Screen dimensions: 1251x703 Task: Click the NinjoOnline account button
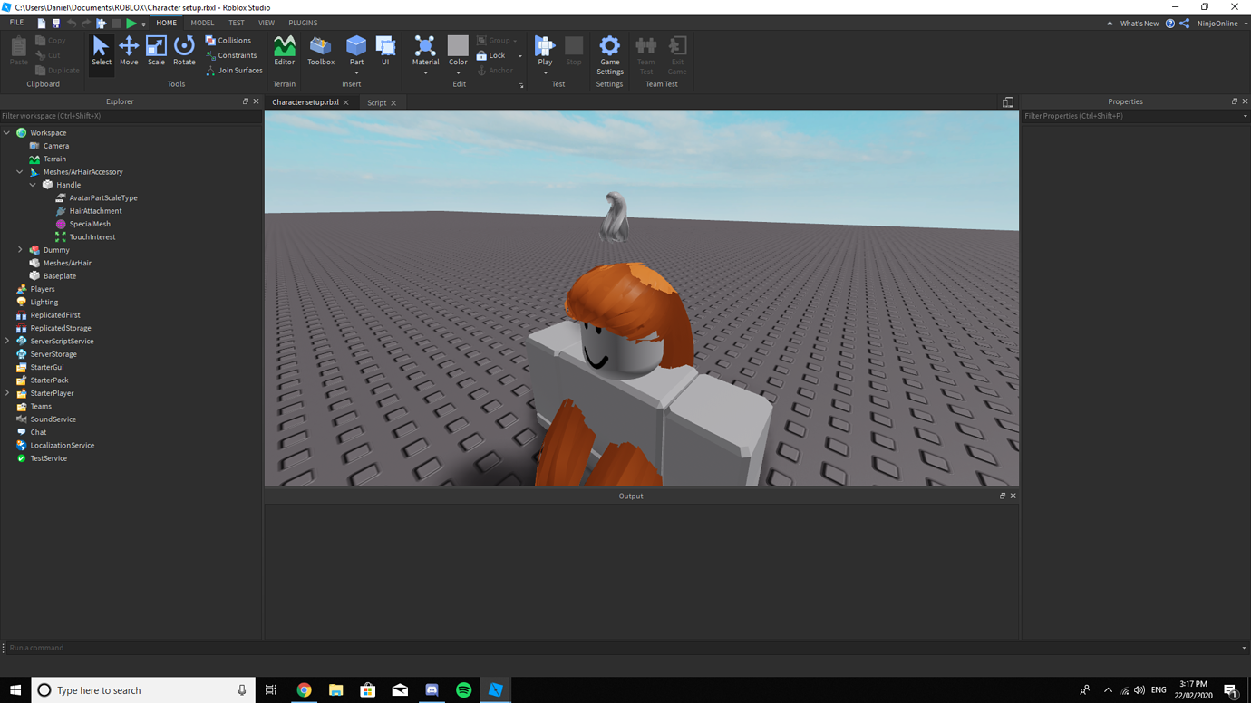click(x=1216, y=23)
